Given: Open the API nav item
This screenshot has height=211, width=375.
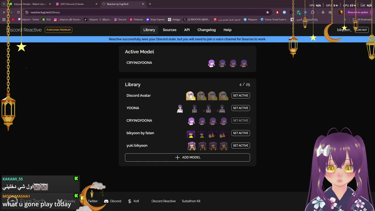Looking at the screenshot, I should (x=187, y=30).
